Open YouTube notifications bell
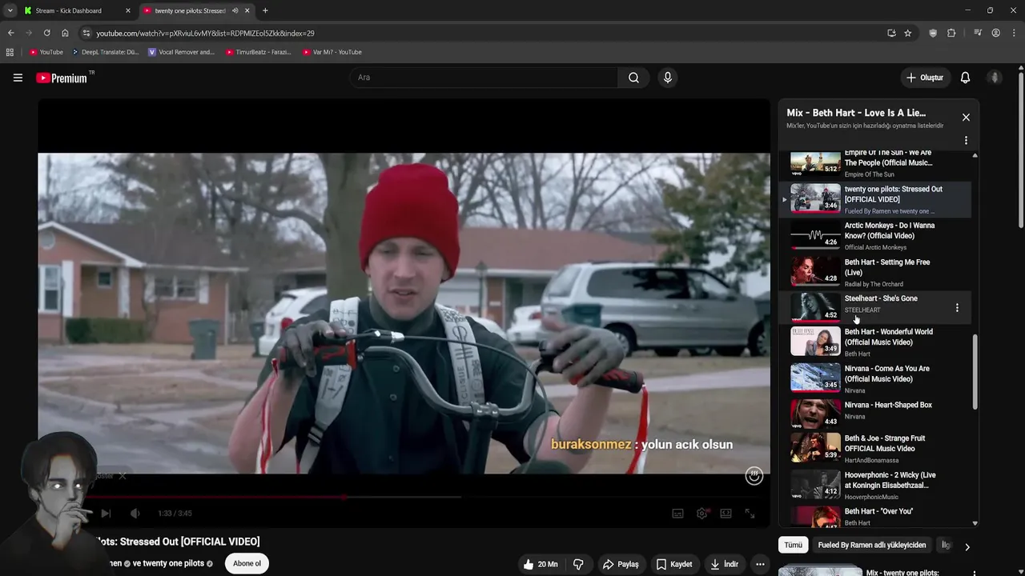Viewport: 1025px width, 576px height. pos(965,78)
